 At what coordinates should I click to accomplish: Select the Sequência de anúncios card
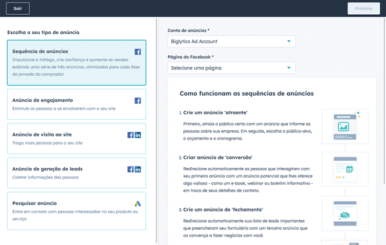coord(77,63)
